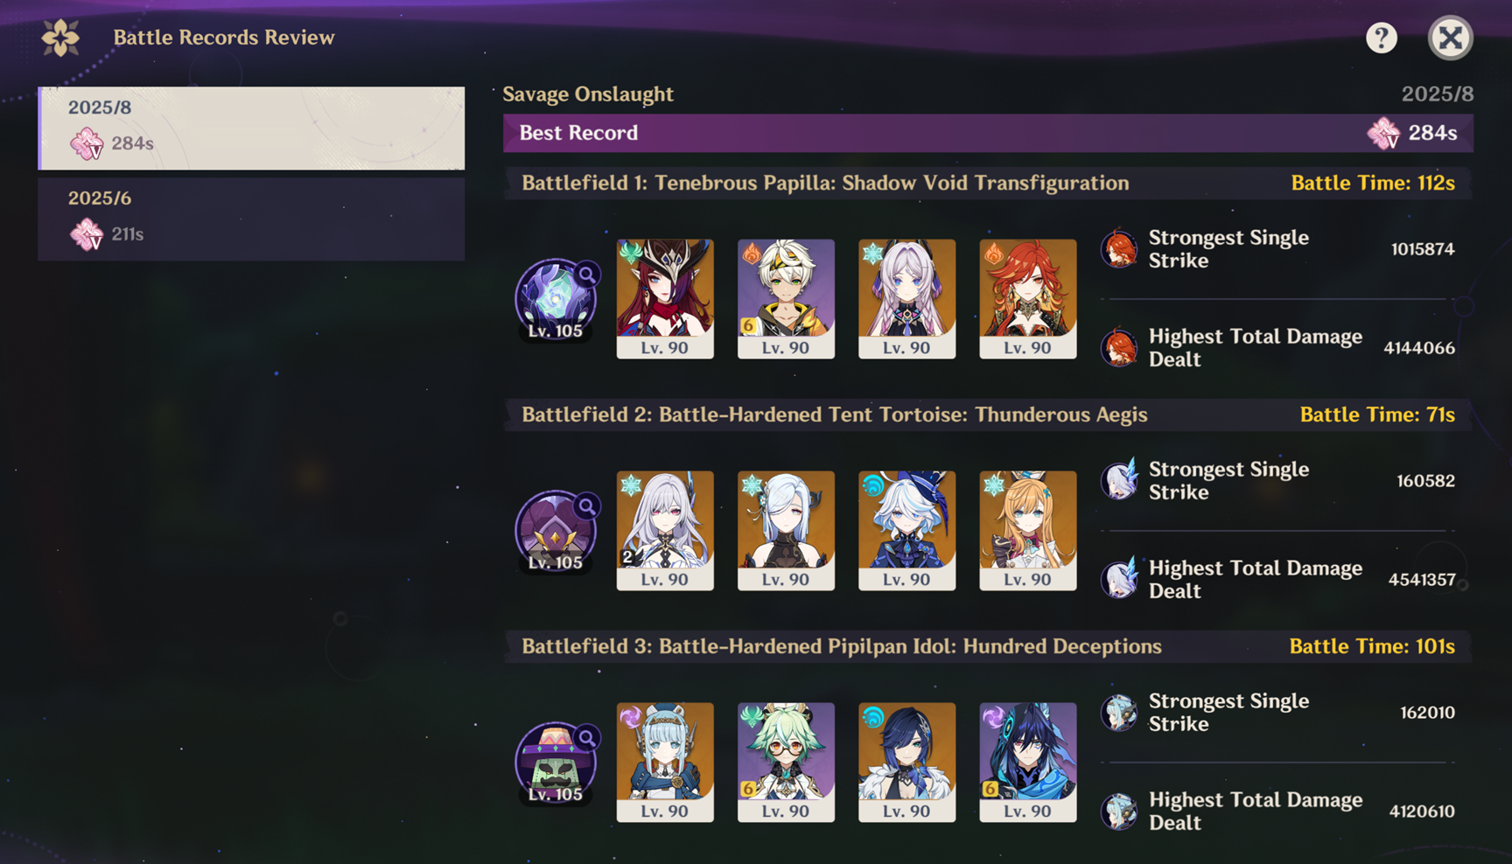The width and height of the screenshot is (1512, 864).
Task: Click the Best Record banner
Action: pyautogui.click(x=988, y=133)
